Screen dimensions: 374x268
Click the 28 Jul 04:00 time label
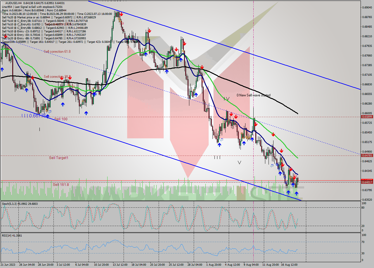click(195, 265)
